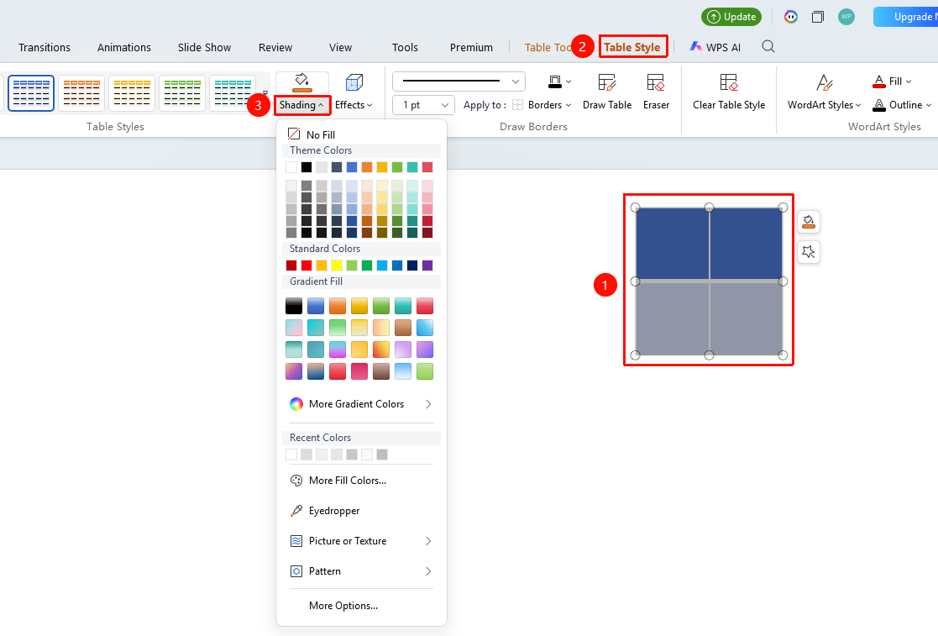Activate the table Eraser tool
The width and height of the screenshot is (938, 636).
[x=656, y=92]
